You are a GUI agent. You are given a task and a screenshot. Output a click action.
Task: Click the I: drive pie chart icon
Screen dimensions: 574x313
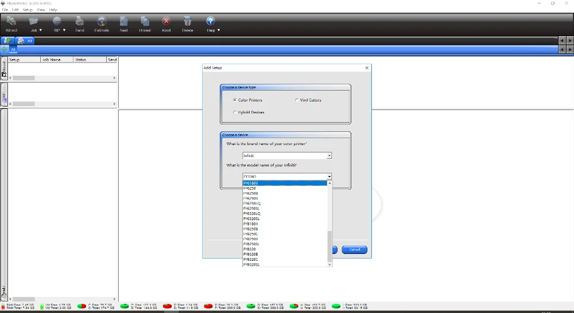pos(336,307)
